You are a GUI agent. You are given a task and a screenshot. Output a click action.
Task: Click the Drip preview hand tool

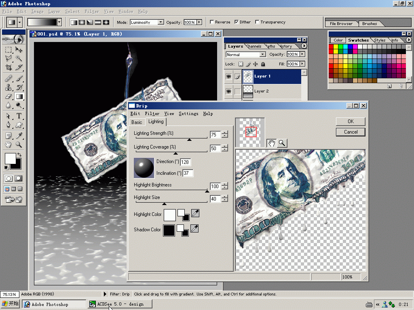point(272,143)
